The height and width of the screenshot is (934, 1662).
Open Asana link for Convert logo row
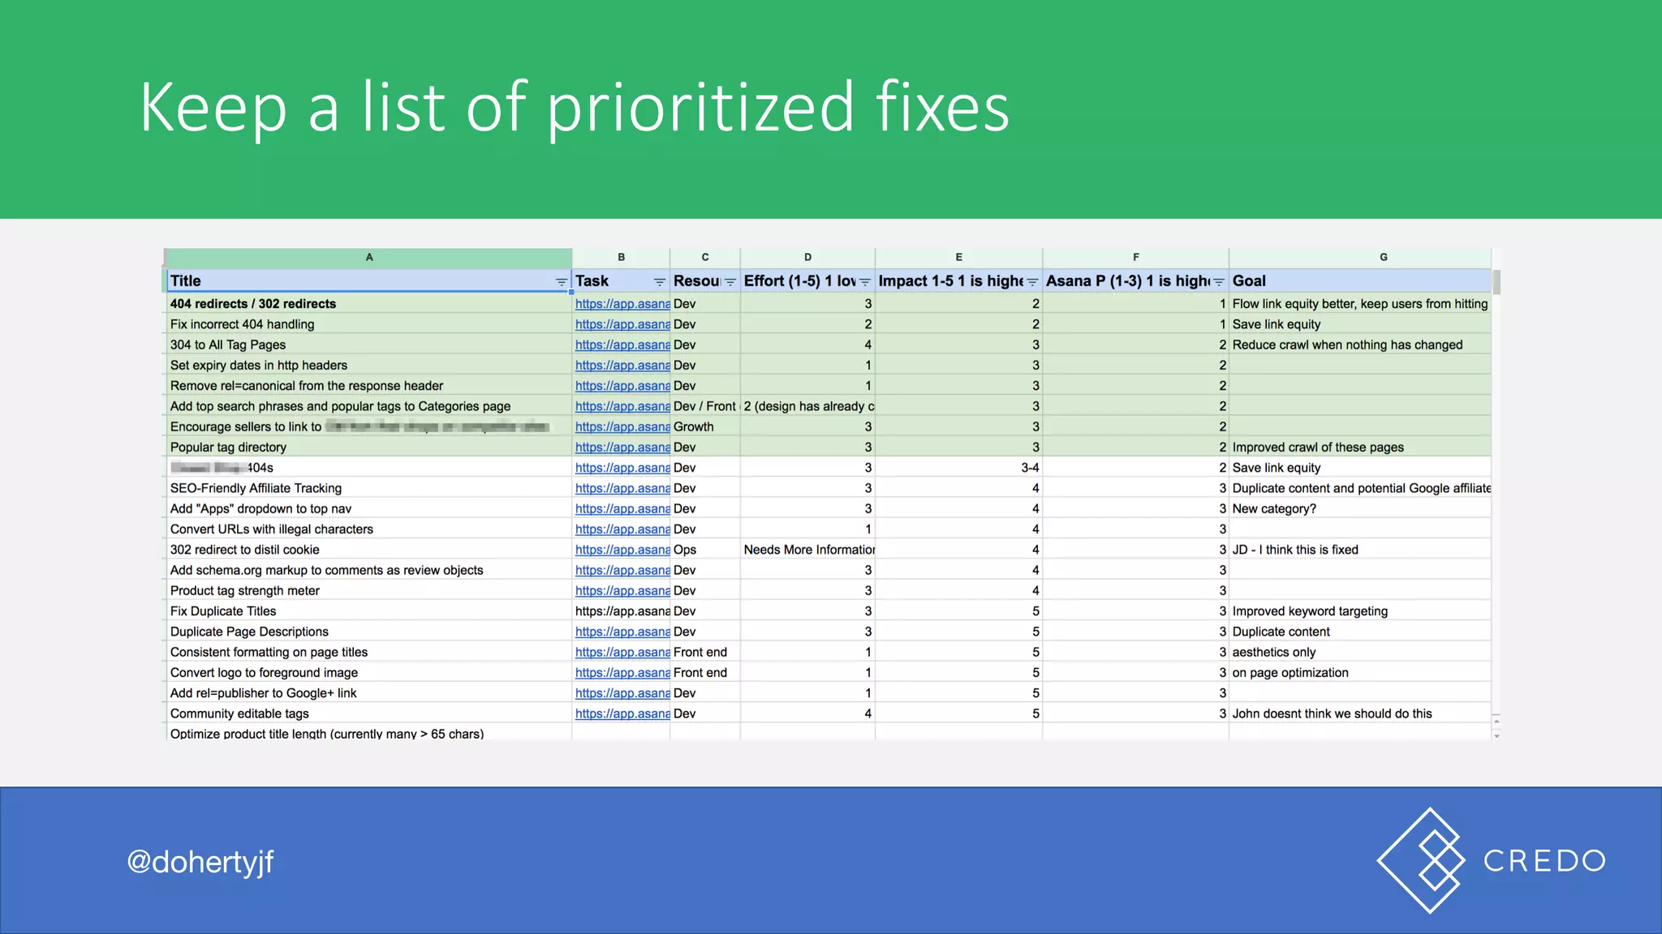(x=622, y=673)
